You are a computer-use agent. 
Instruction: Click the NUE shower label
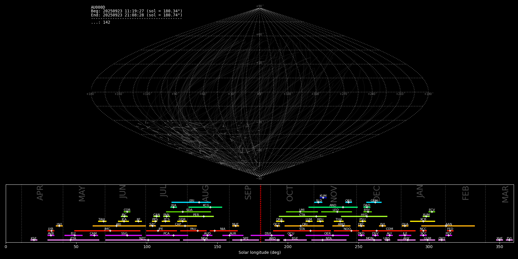point(235,224)
